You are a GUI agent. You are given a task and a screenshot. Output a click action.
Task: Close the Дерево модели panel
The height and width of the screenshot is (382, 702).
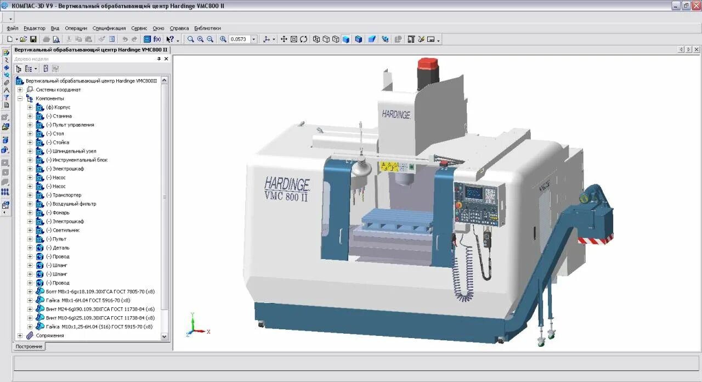[x=166, y=59]
